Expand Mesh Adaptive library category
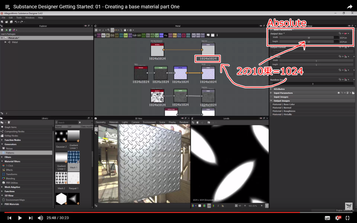 [x=2, y=187]
